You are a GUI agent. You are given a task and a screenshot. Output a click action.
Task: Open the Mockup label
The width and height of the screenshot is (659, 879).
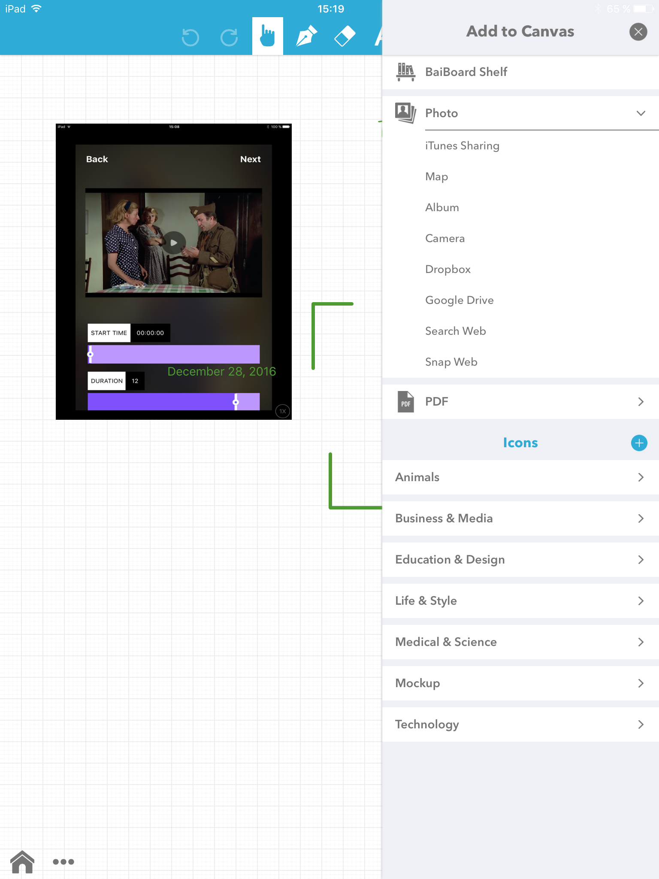[x=417, y=683]
